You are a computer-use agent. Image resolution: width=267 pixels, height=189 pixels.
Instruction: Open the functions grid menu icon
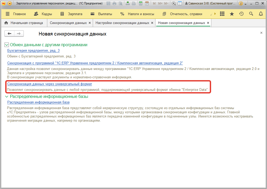[222, 14]
